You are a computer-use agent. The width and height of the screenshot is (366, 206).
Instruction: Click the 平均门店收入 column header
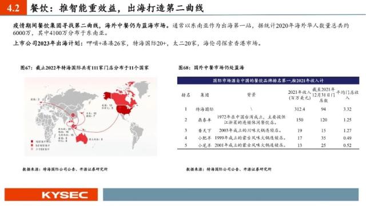coord(348,95)
